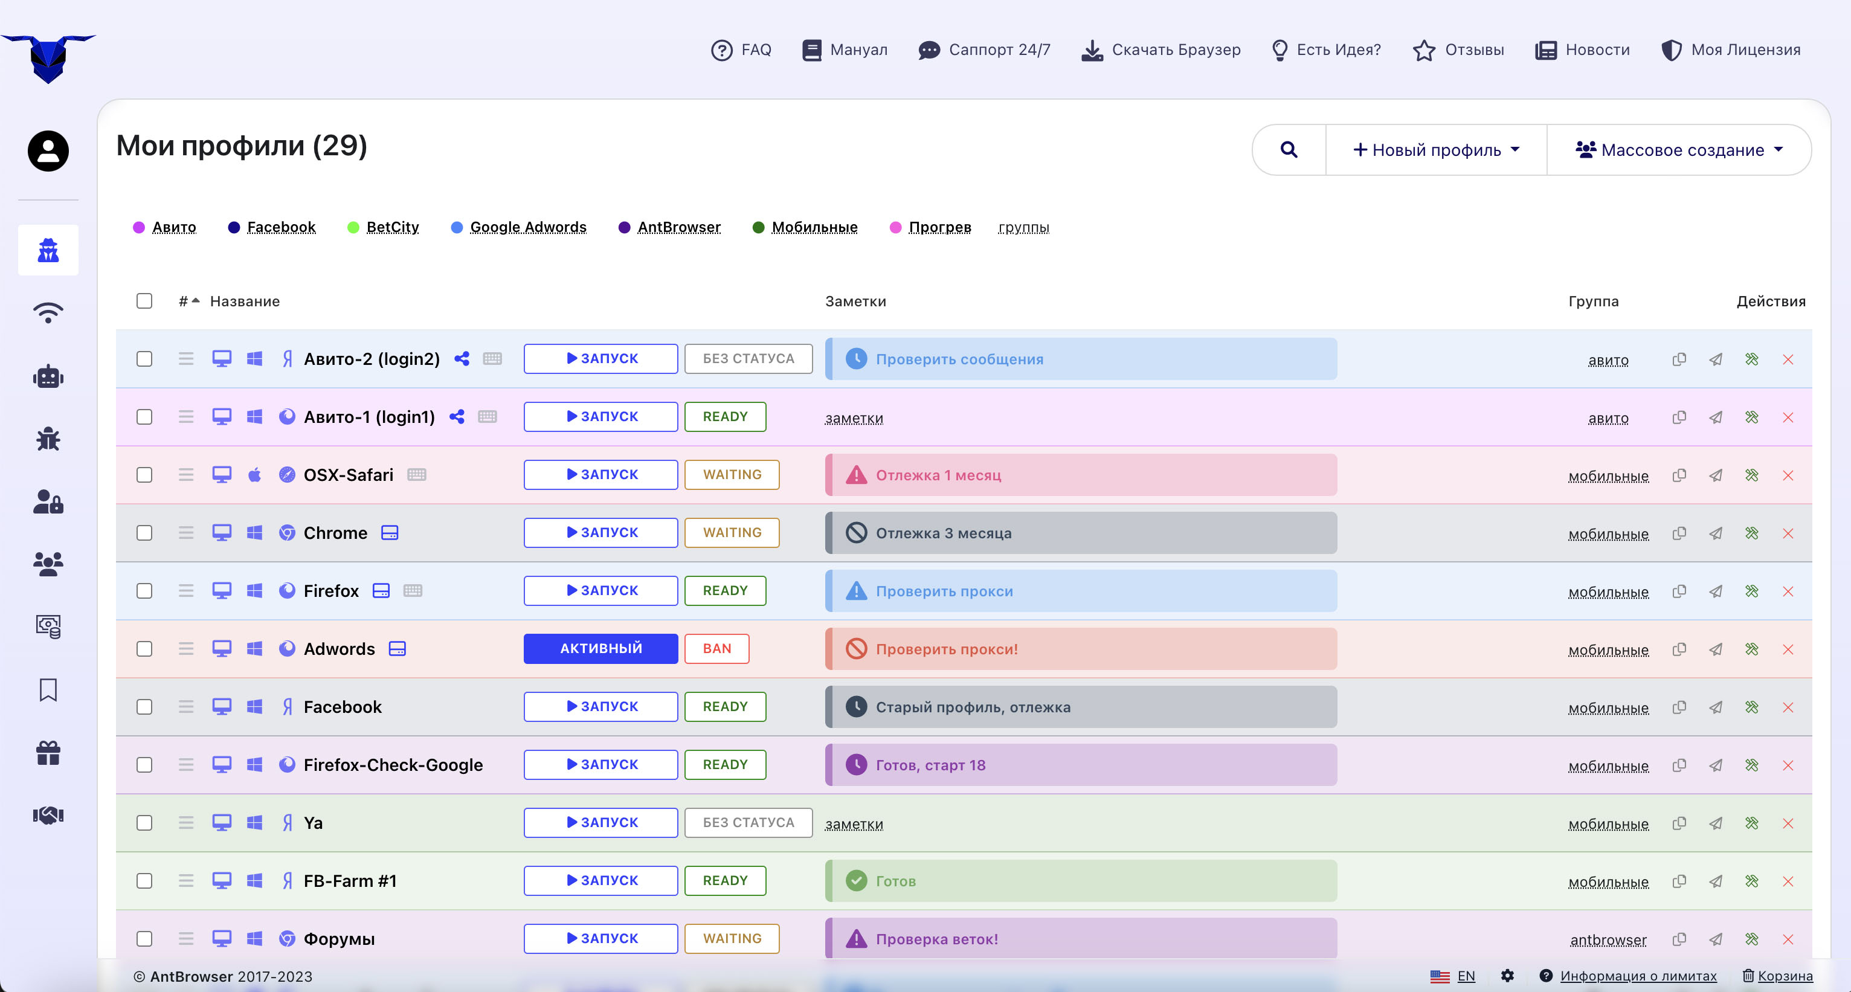
Task: Expand the Новый профиль dropdown
Action: point(1437,149)
